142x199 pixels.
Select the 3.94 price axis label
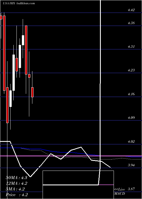[x=131, y=165]
